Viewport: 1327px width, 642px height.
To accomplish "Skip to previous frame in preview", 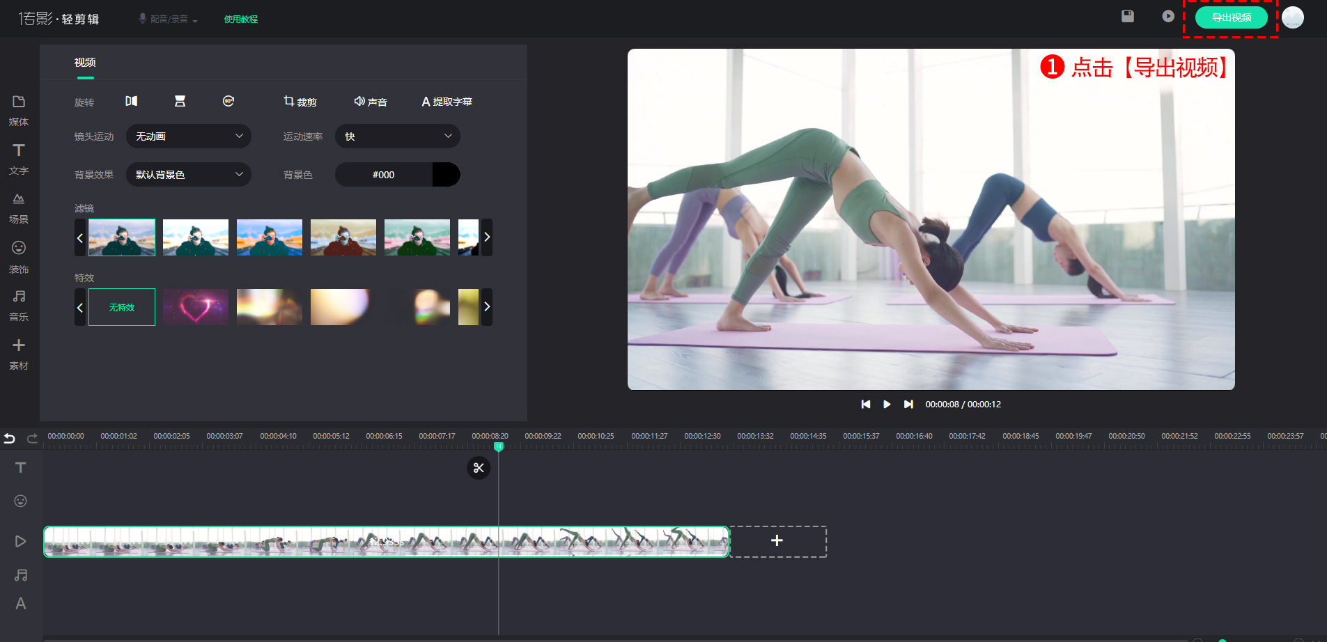I will [866, 404].
